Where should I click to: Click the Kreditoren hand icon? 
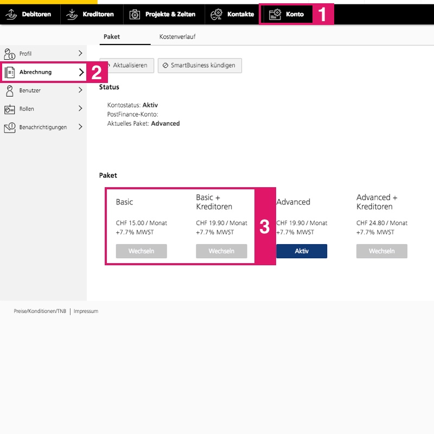point(72,14)
